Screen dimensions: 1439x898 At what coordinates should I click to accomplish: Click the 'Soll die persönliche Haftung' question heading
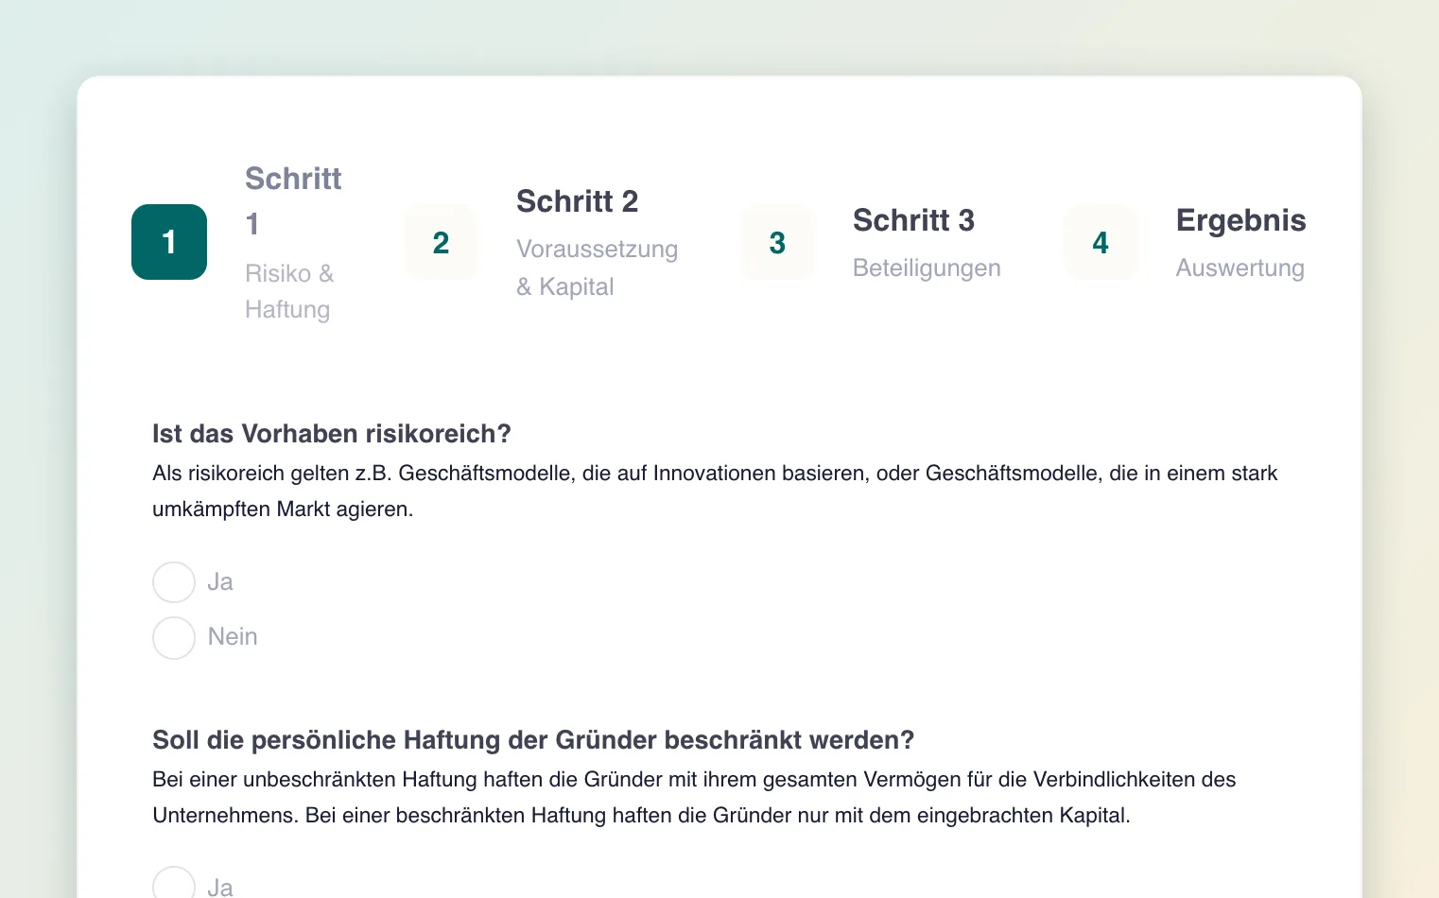tap(533, 740)
